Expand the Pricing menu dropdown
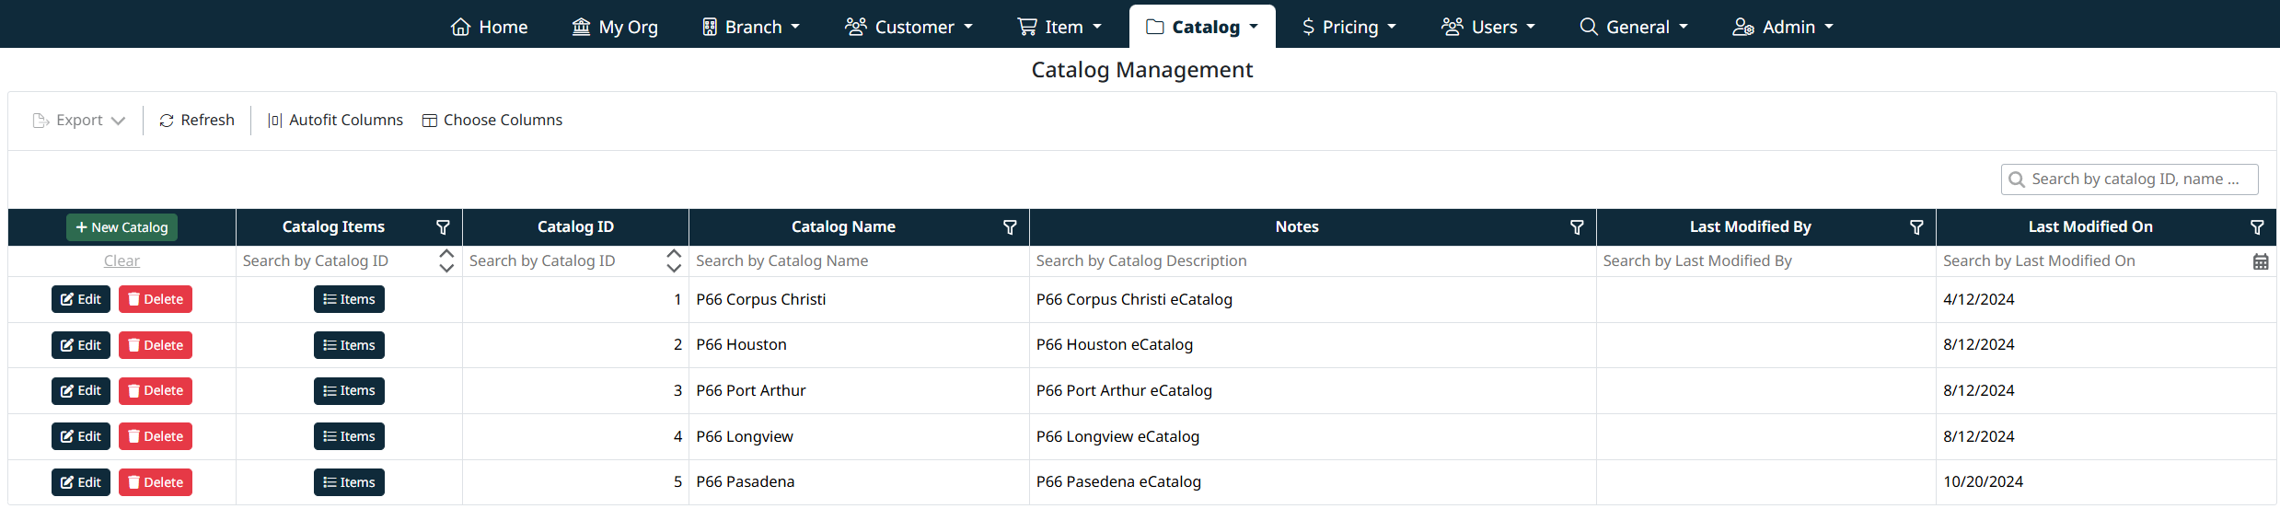 (x=1349, y=27)
